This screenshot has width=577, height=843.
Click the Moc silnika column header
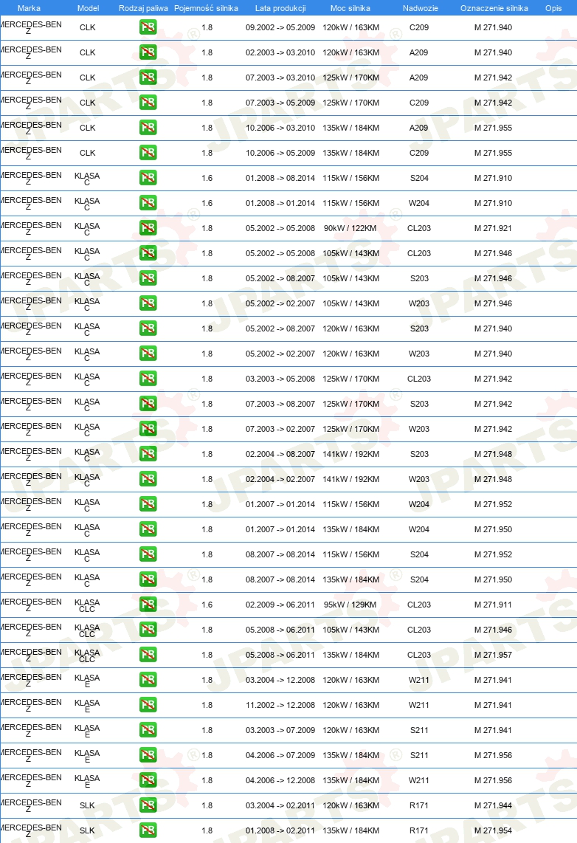350,8
